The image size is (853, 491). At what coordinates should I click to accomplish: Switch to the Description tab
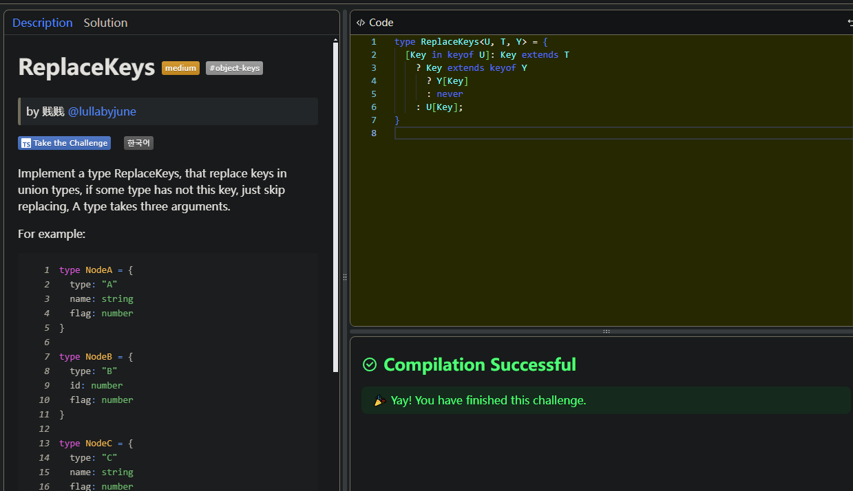pos(43,23)
